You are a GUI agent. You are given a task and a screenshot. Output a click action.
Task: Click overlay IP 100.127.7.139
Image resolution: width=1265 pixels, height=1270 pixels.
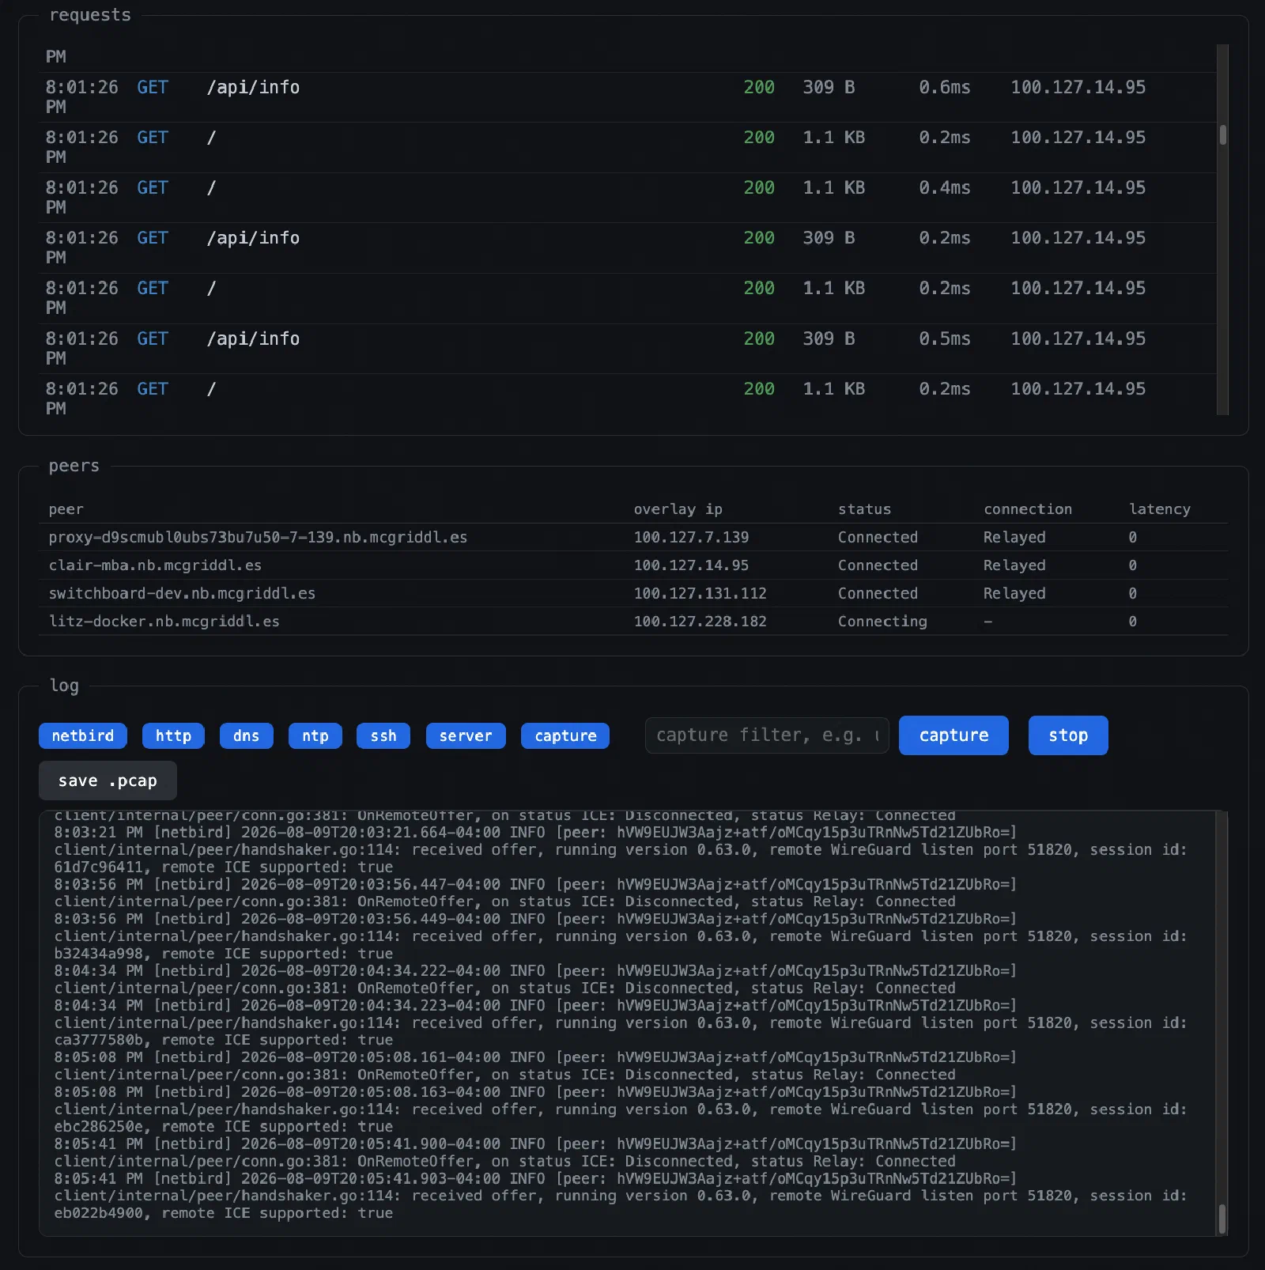click(691, 537)
